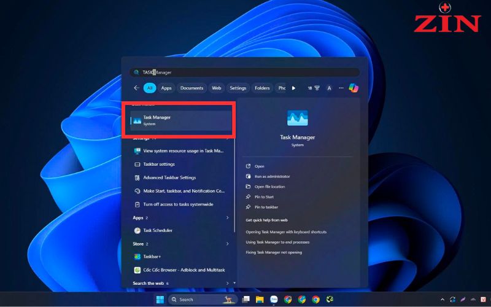The image size is (491, 307).
Task: Click the Taskbar settings result icon
Action: pos(137,164)
